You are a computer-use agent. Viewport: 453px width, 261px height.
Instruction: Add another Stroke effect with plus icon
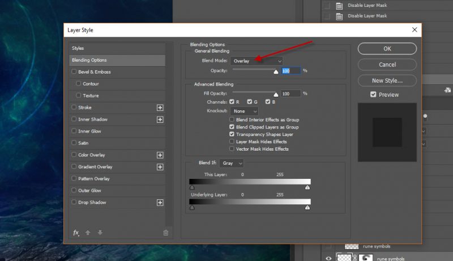tap(160, 108)
